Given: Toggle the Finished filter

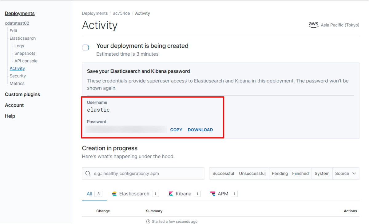Looking at the screenshot, I should [300, 174].
